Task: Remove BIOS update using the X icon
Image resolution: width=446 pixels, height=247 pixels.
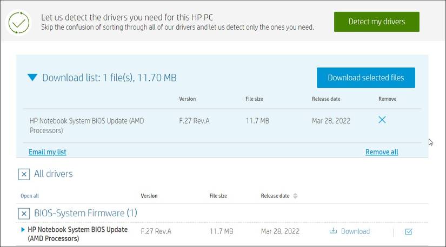Action: pos(382,120)
